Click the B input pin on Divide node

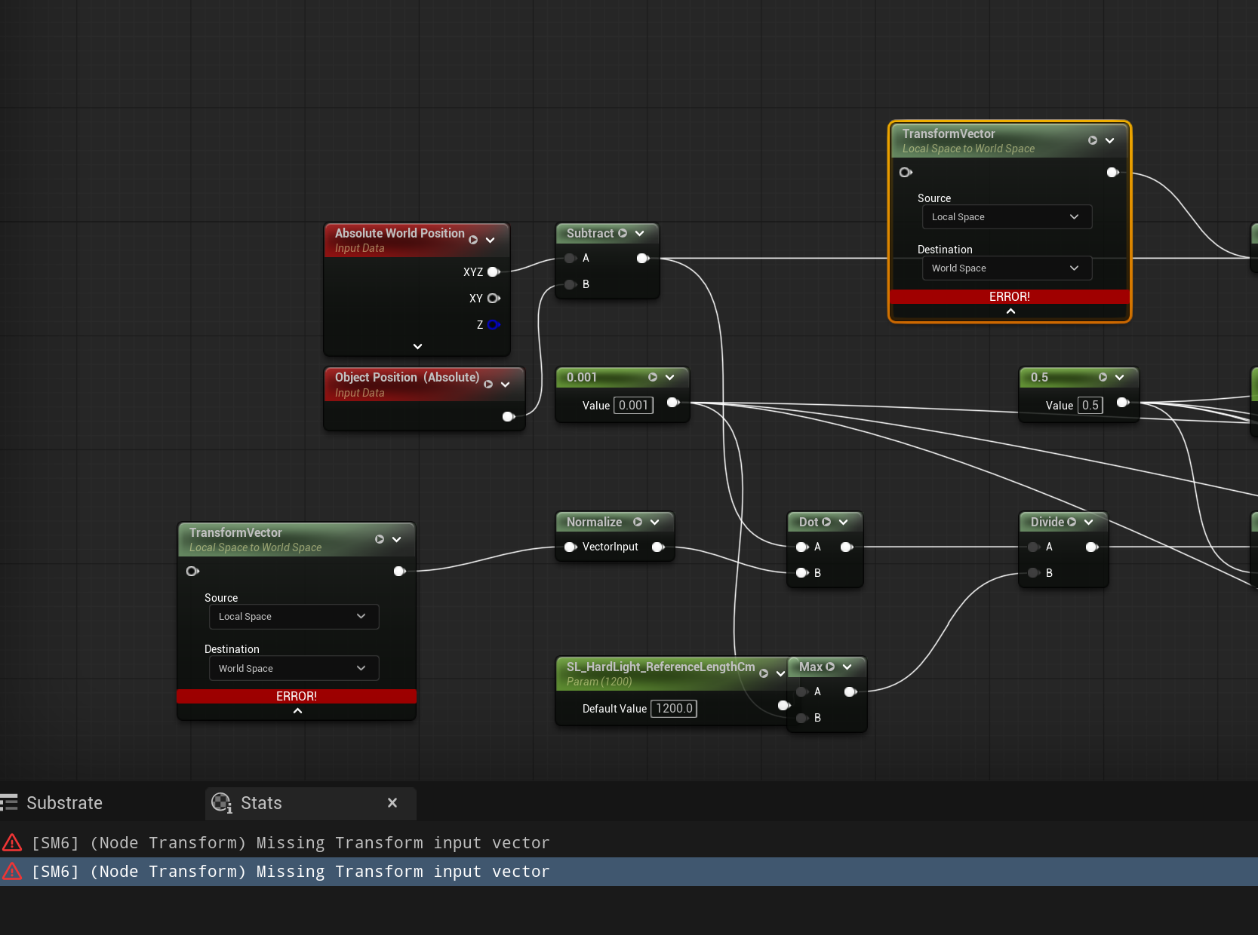pyautogui.click(x=1034, y=573)
